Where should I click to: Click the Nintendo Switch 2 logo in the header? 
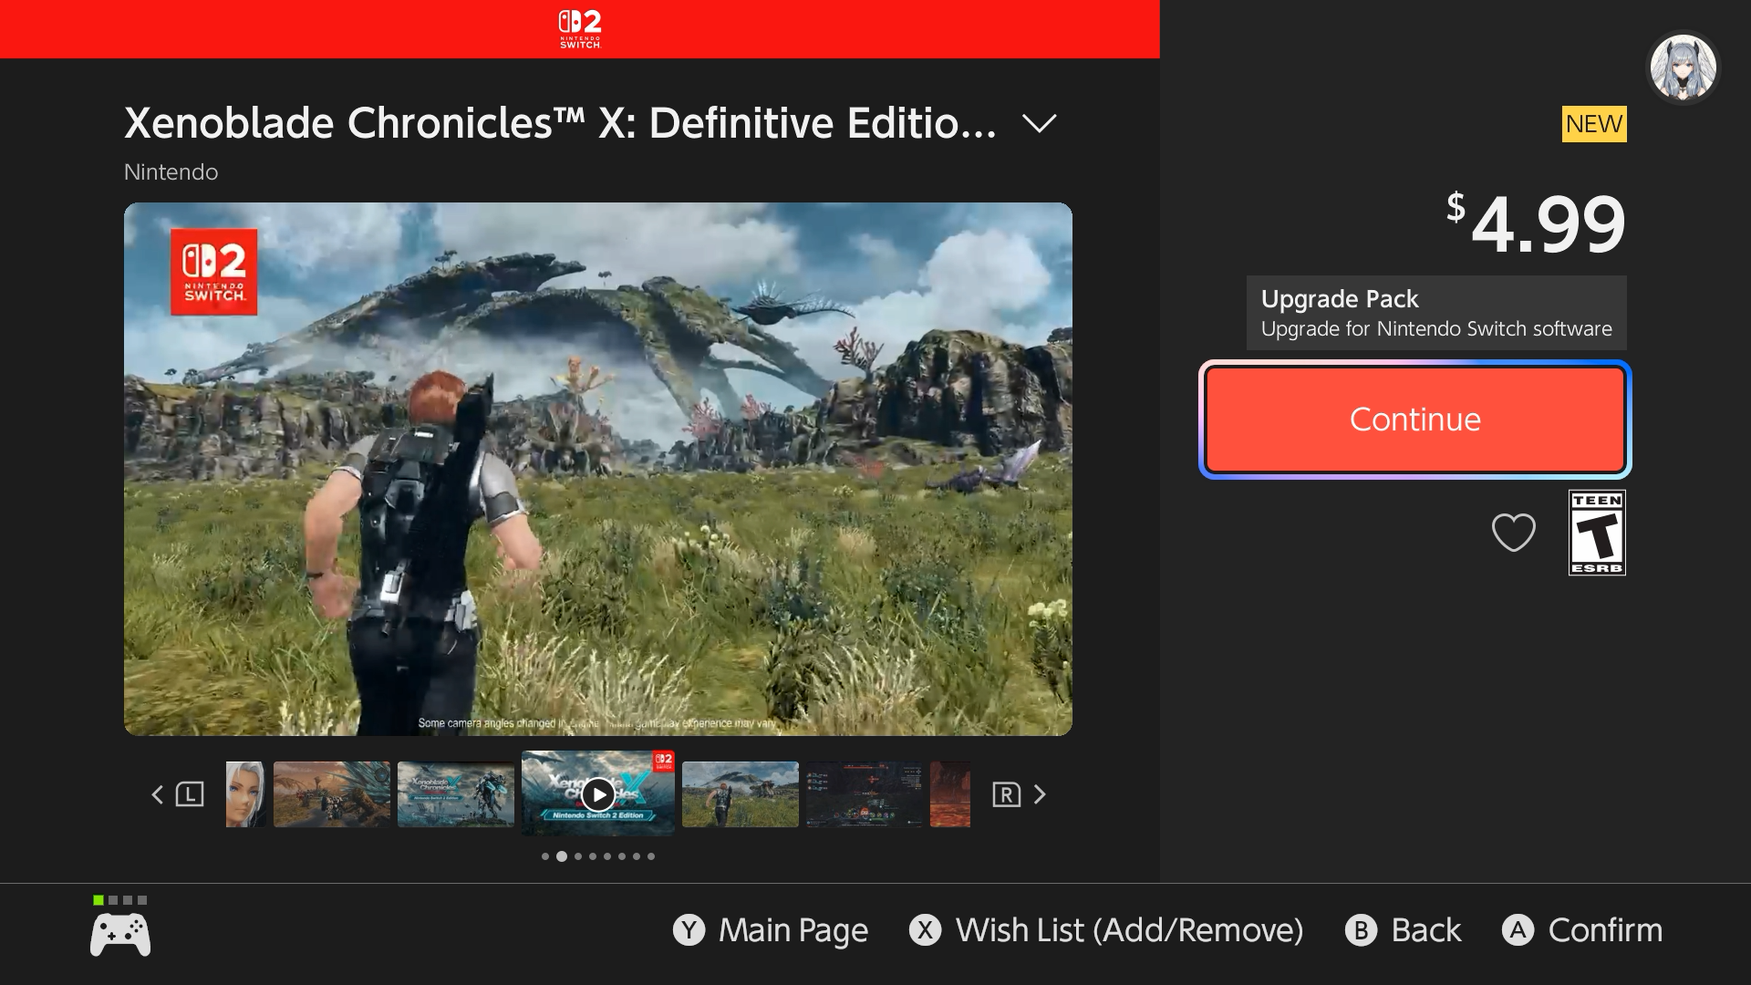(580, 29)
